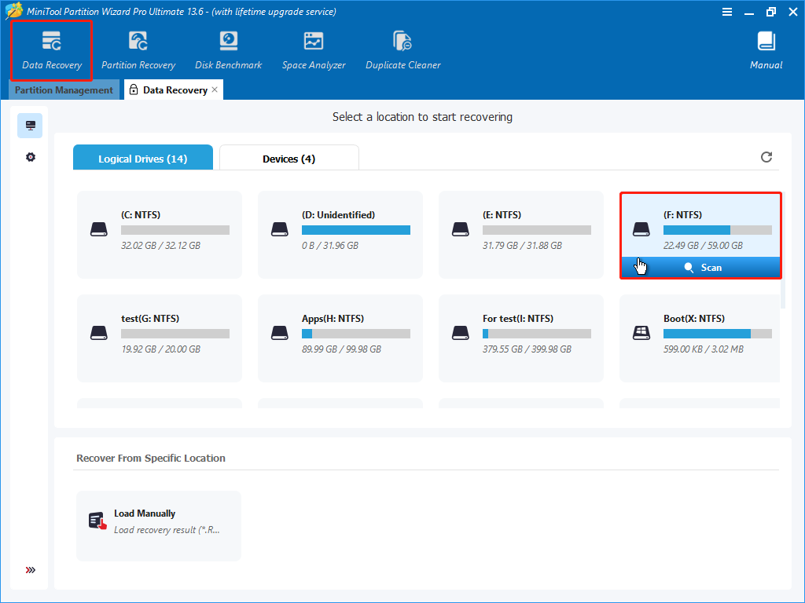Screen dimensions: 805x603
Task: Expand sidebar with red double-arrow icon
Action: [x=31, y=570]
